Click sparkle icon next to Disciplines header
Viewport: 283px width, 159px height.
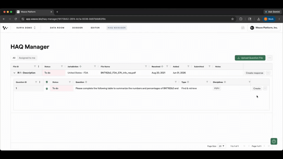click(x=225, y=82)
